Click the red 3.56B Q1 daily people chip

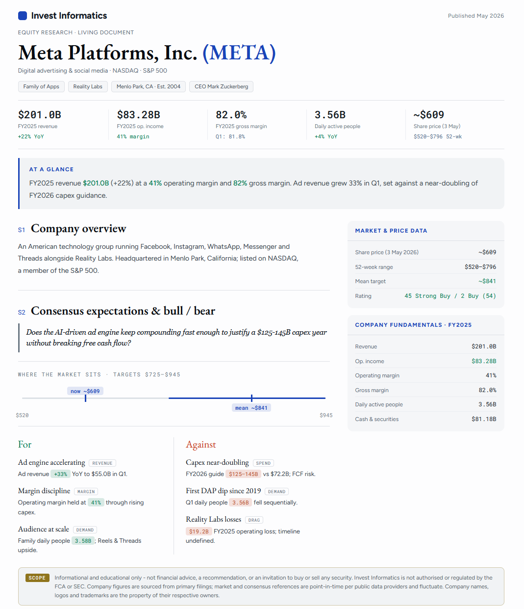241,503
